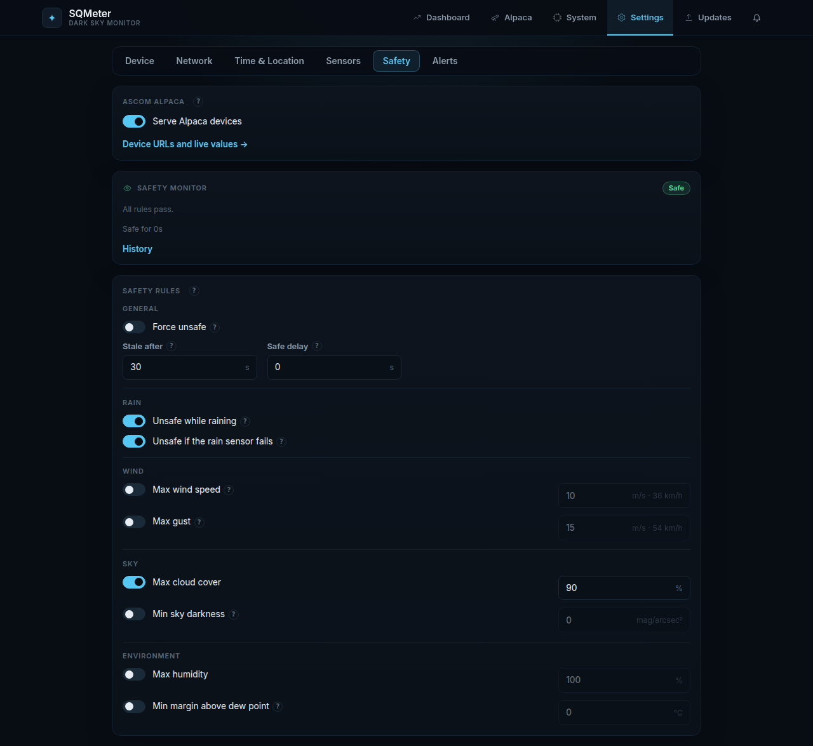
Task: Open the Alerts tab
Action: [445, 61]
